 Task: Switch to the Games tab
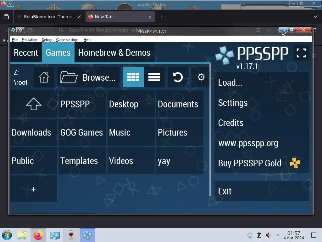pyautogui.click(x=58, y=53)
